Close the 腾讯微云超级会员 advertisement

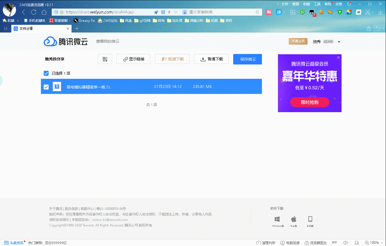pyautogui.click(x=338, y=58)
